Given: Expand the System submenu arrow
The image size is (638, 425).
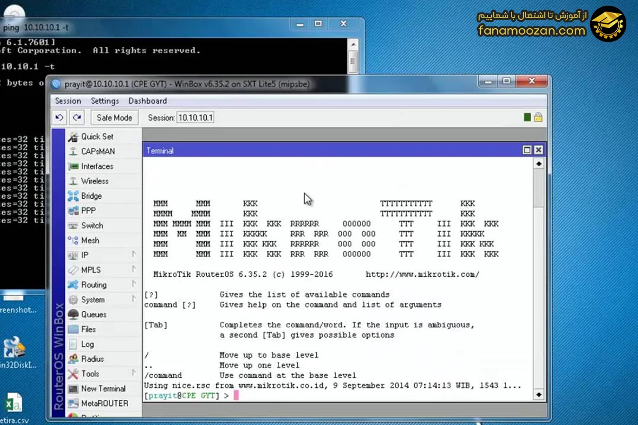Looking at the screenshot, I should click(135, 300).
